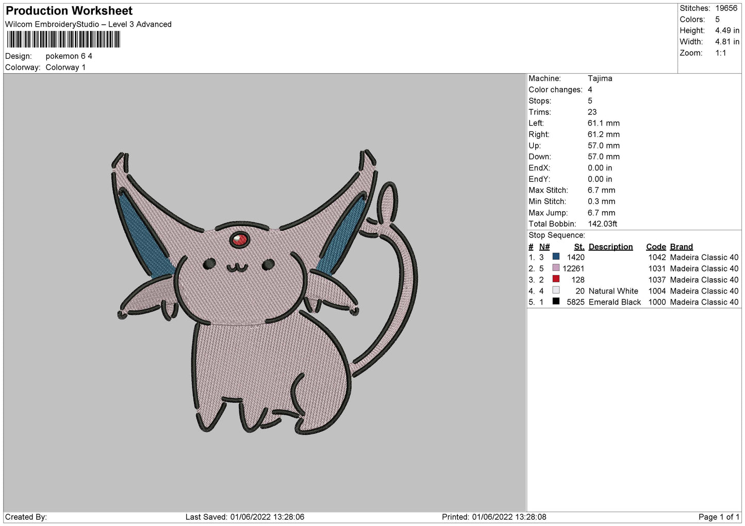Click the red thread color swatch 1037
Screen dimensions: 745x526
pos(556,279)
